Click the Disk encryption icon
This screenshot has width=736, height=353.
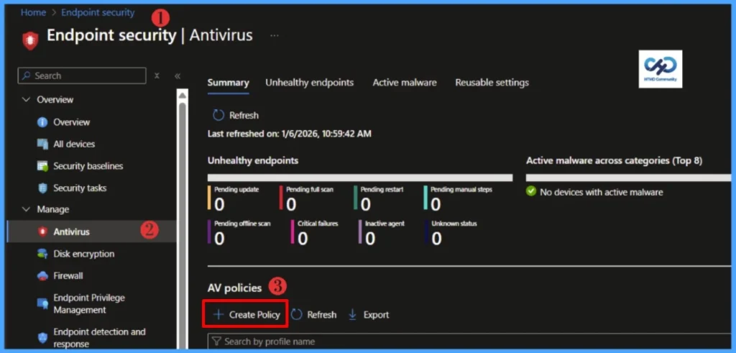click(x=42, y=254)
